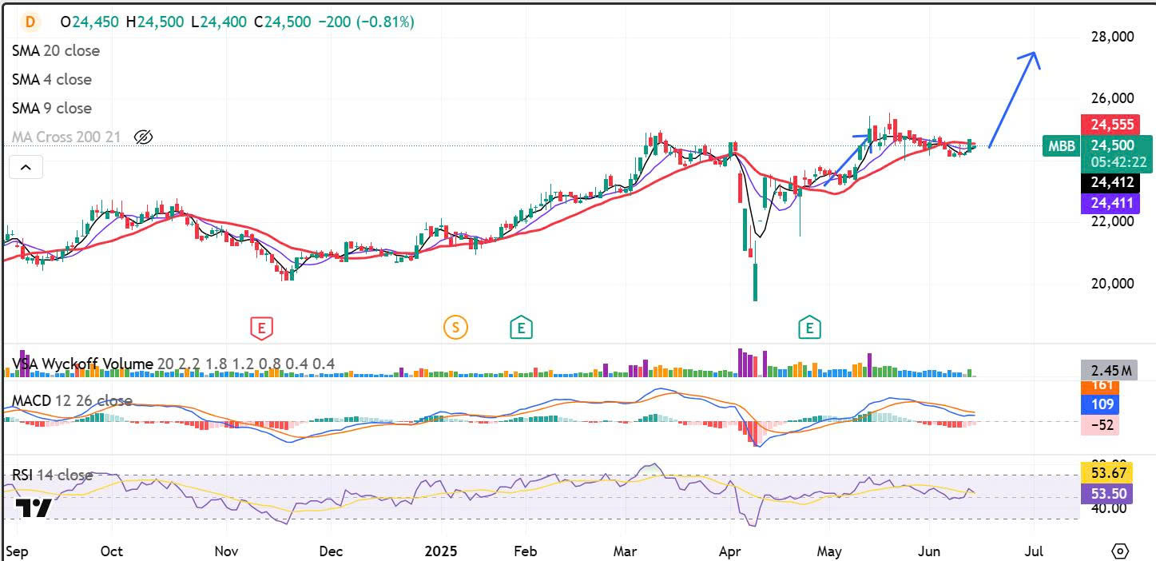The width and height of the screenshot is (1156, 561).
Task: Click the green 24,500 last price label
Action: pos(1113,145)
